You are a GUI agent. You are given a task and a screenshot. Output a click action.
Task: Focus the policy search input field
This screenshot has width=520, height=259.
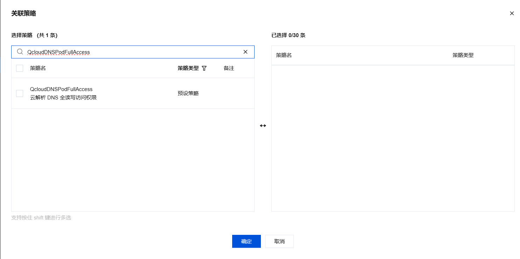coord(133,52)
